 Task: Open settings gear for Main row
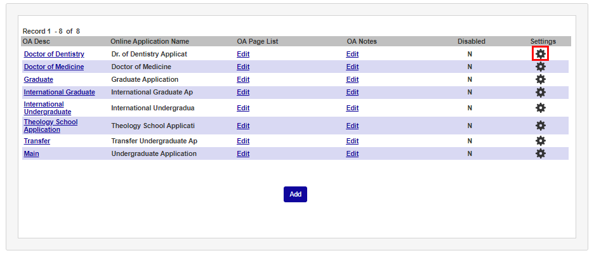tap(541, 153)
